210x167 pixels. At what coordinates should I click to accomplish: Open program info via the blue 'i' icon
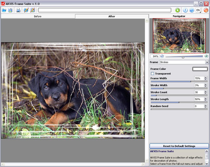click(x=185, y=10)
